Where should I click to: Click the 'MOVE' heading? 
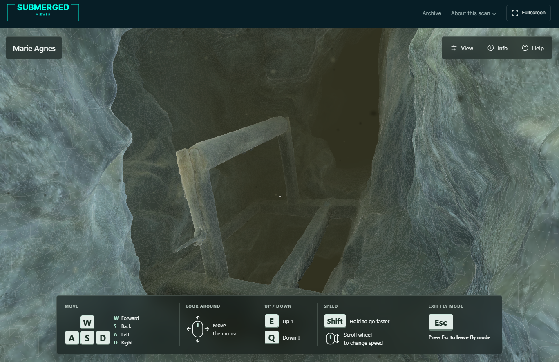[x=72, y=306]
